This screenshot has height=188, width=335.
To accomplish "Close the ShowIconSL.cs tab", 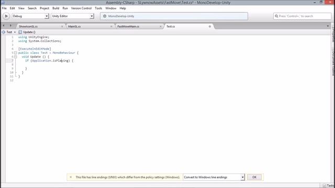I will [62, 27].
